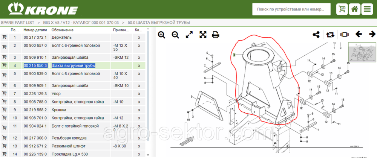This screenshot has width=377, height=158.
Task: Add Разжимной штифт to cart
Action: click(4, 146)
